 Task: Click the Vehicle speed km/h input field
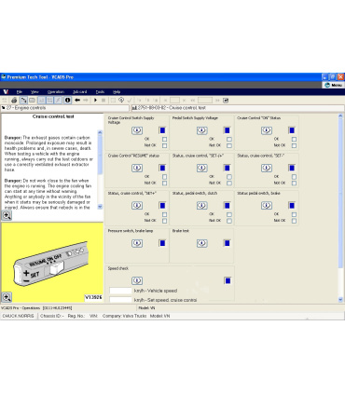[x=120, y=291]
